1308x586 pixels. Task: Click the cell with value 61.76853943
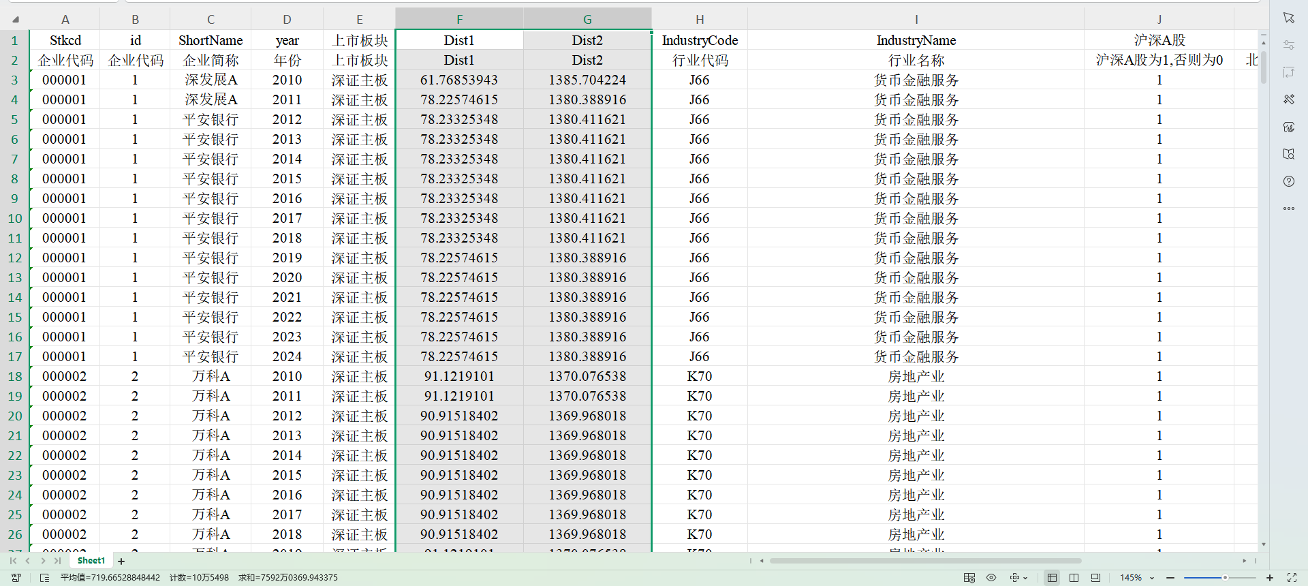click(x=460, y=80)
